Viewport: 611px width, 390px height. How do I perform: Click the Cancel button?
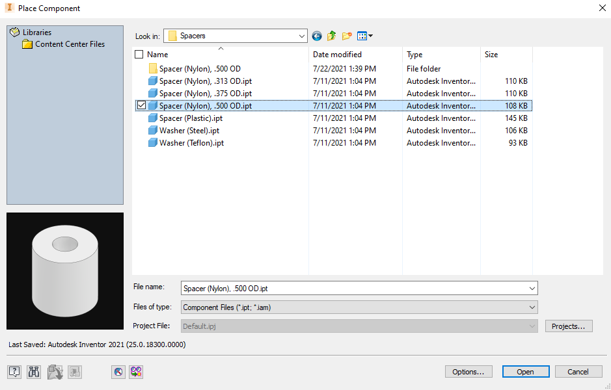click(578, 372)
